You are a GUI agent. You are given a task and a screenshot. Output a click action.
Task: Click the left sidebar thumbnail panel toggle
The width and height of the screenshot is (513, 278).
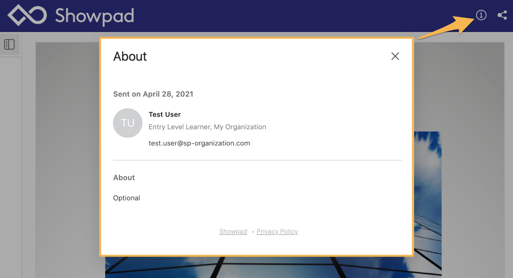point(9,44)
